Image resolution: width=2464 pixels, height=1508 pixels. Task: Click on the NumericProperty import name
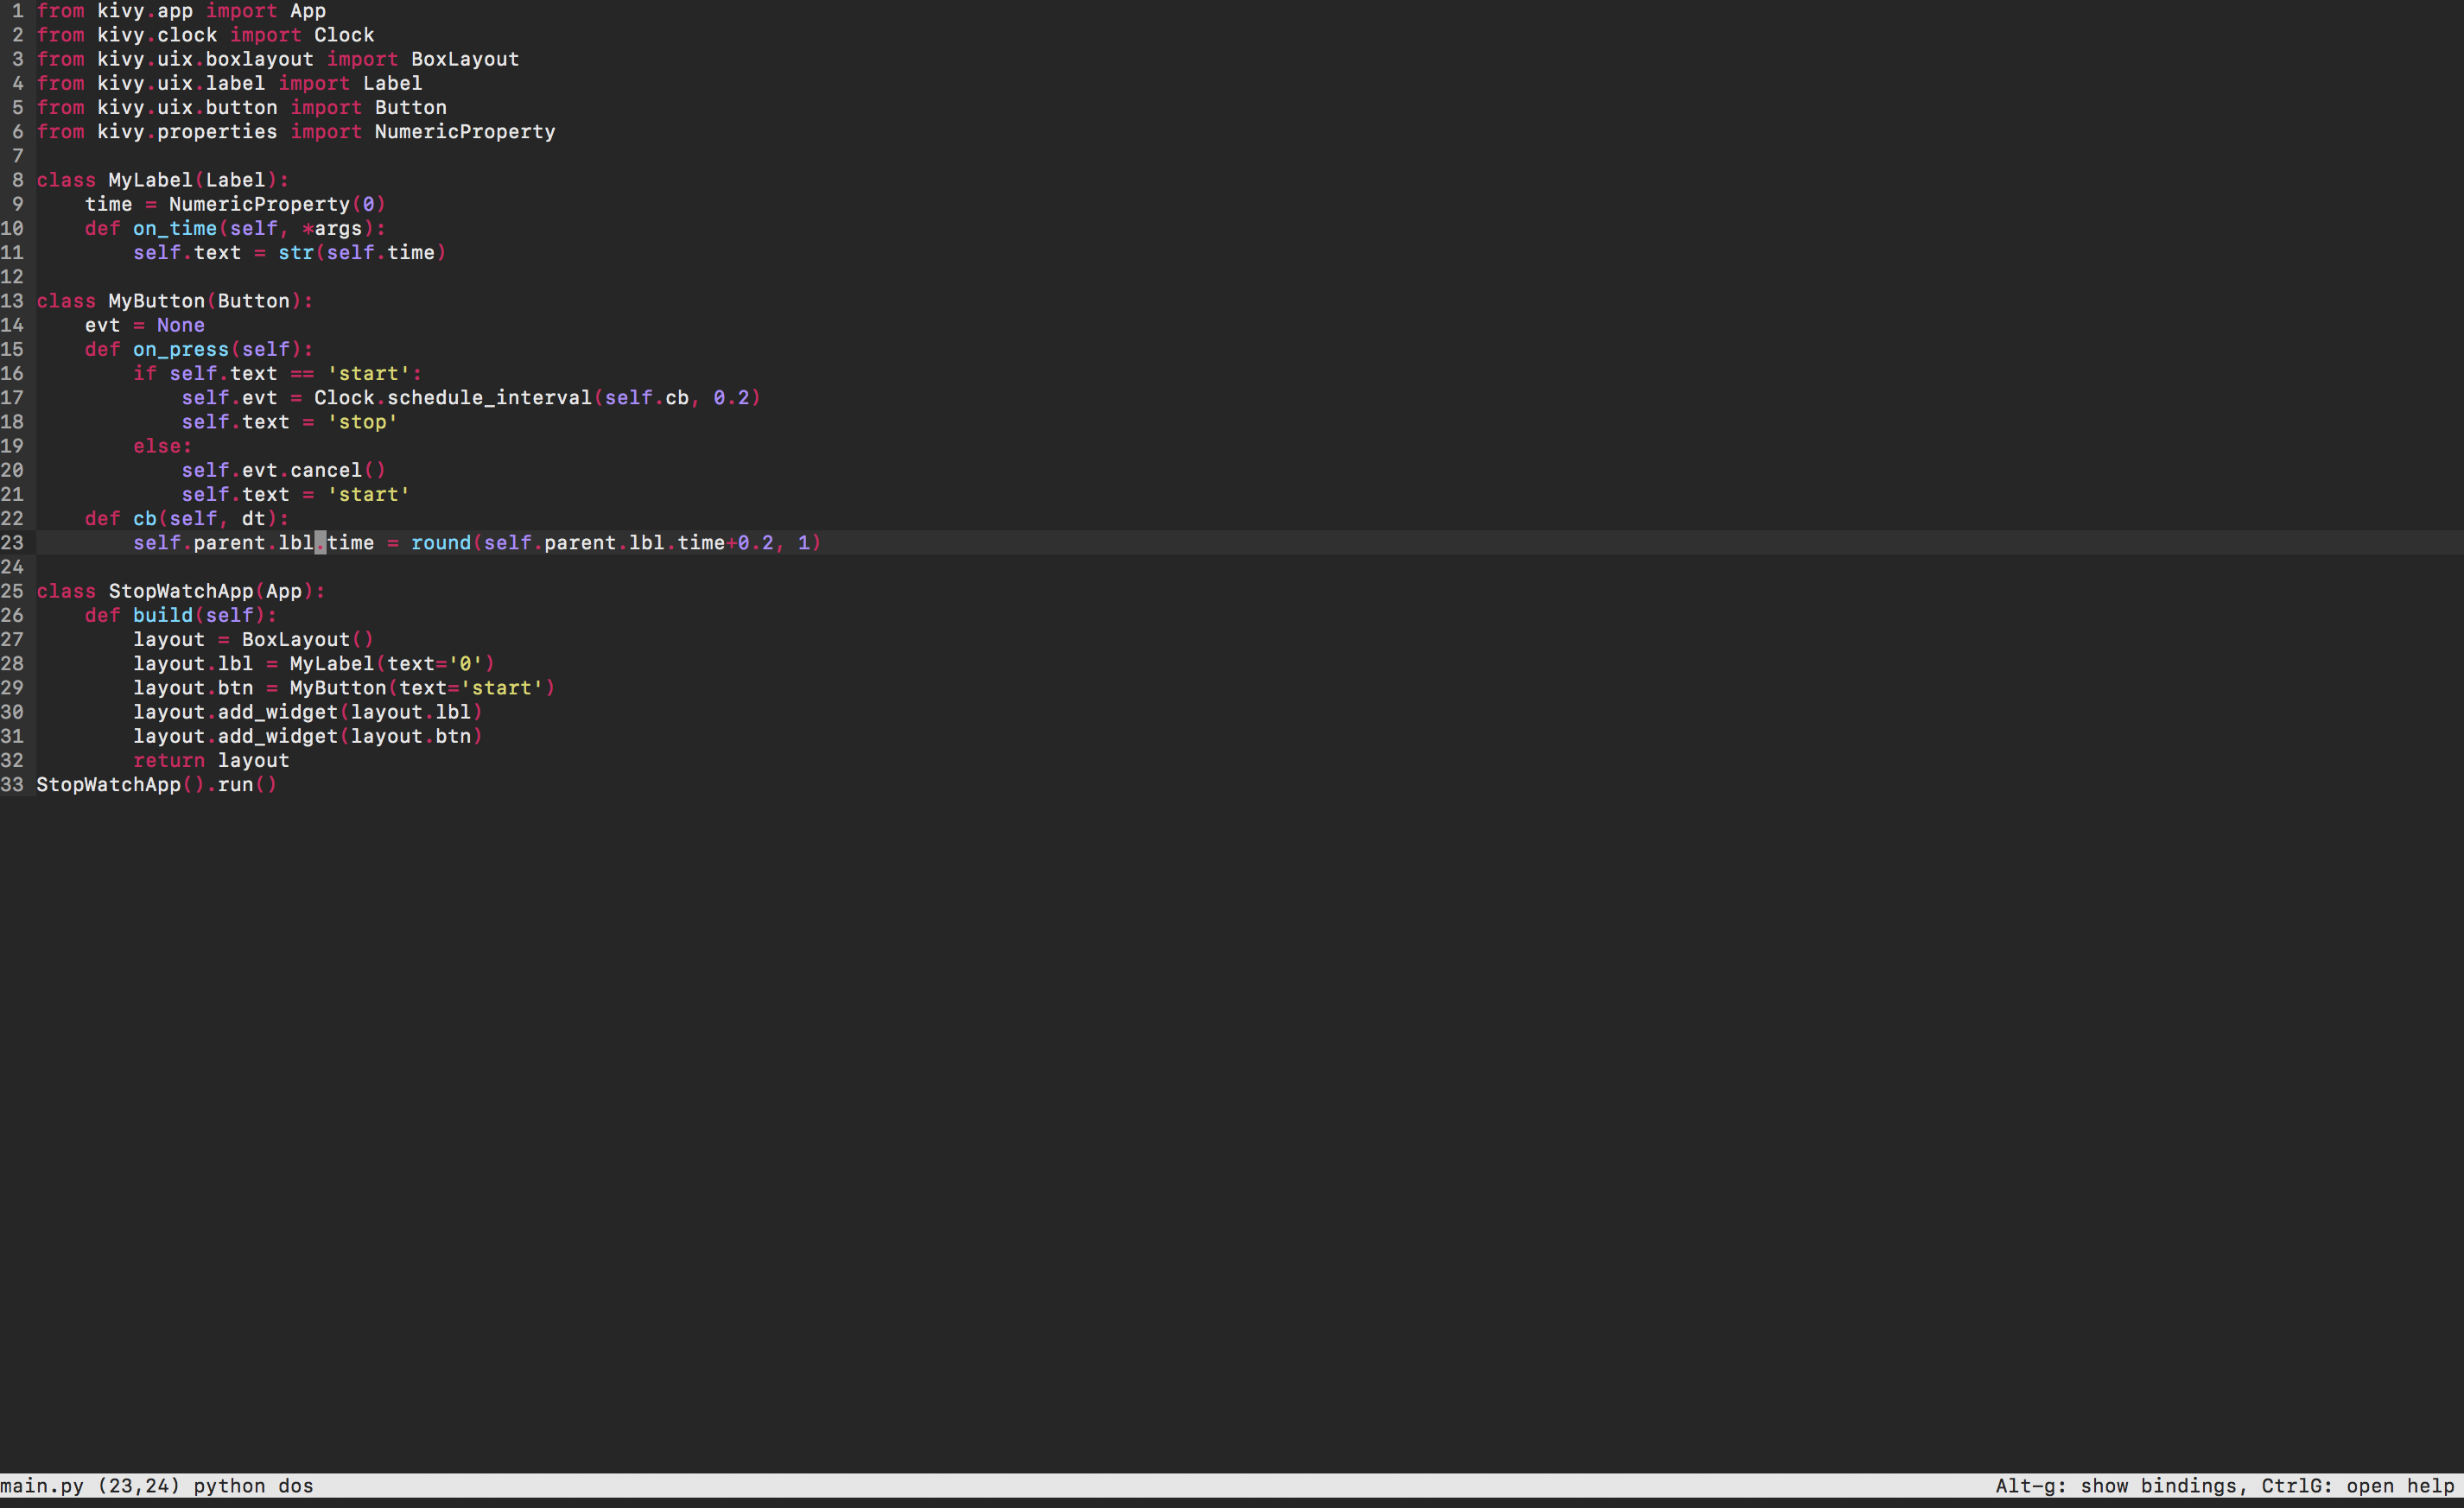coord(464,132)
